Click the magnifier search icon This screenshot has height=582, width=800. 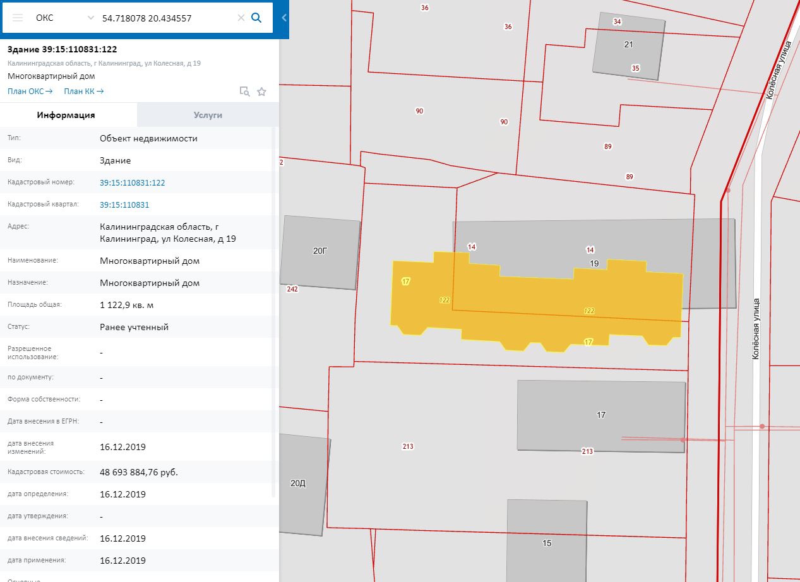[256, 18]
